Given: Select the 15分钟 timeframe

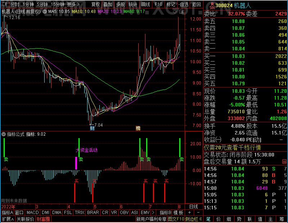Looking at the screenshot, I should [58, 4].
